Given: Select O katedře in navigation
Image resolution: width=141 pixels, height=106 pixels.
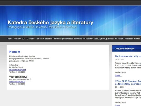Looking at the screenshot, I should [31, 39].
